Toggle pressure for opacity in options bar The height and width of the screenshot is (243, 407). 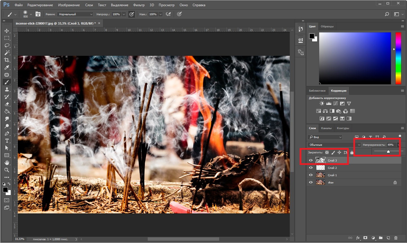[132, 14]
